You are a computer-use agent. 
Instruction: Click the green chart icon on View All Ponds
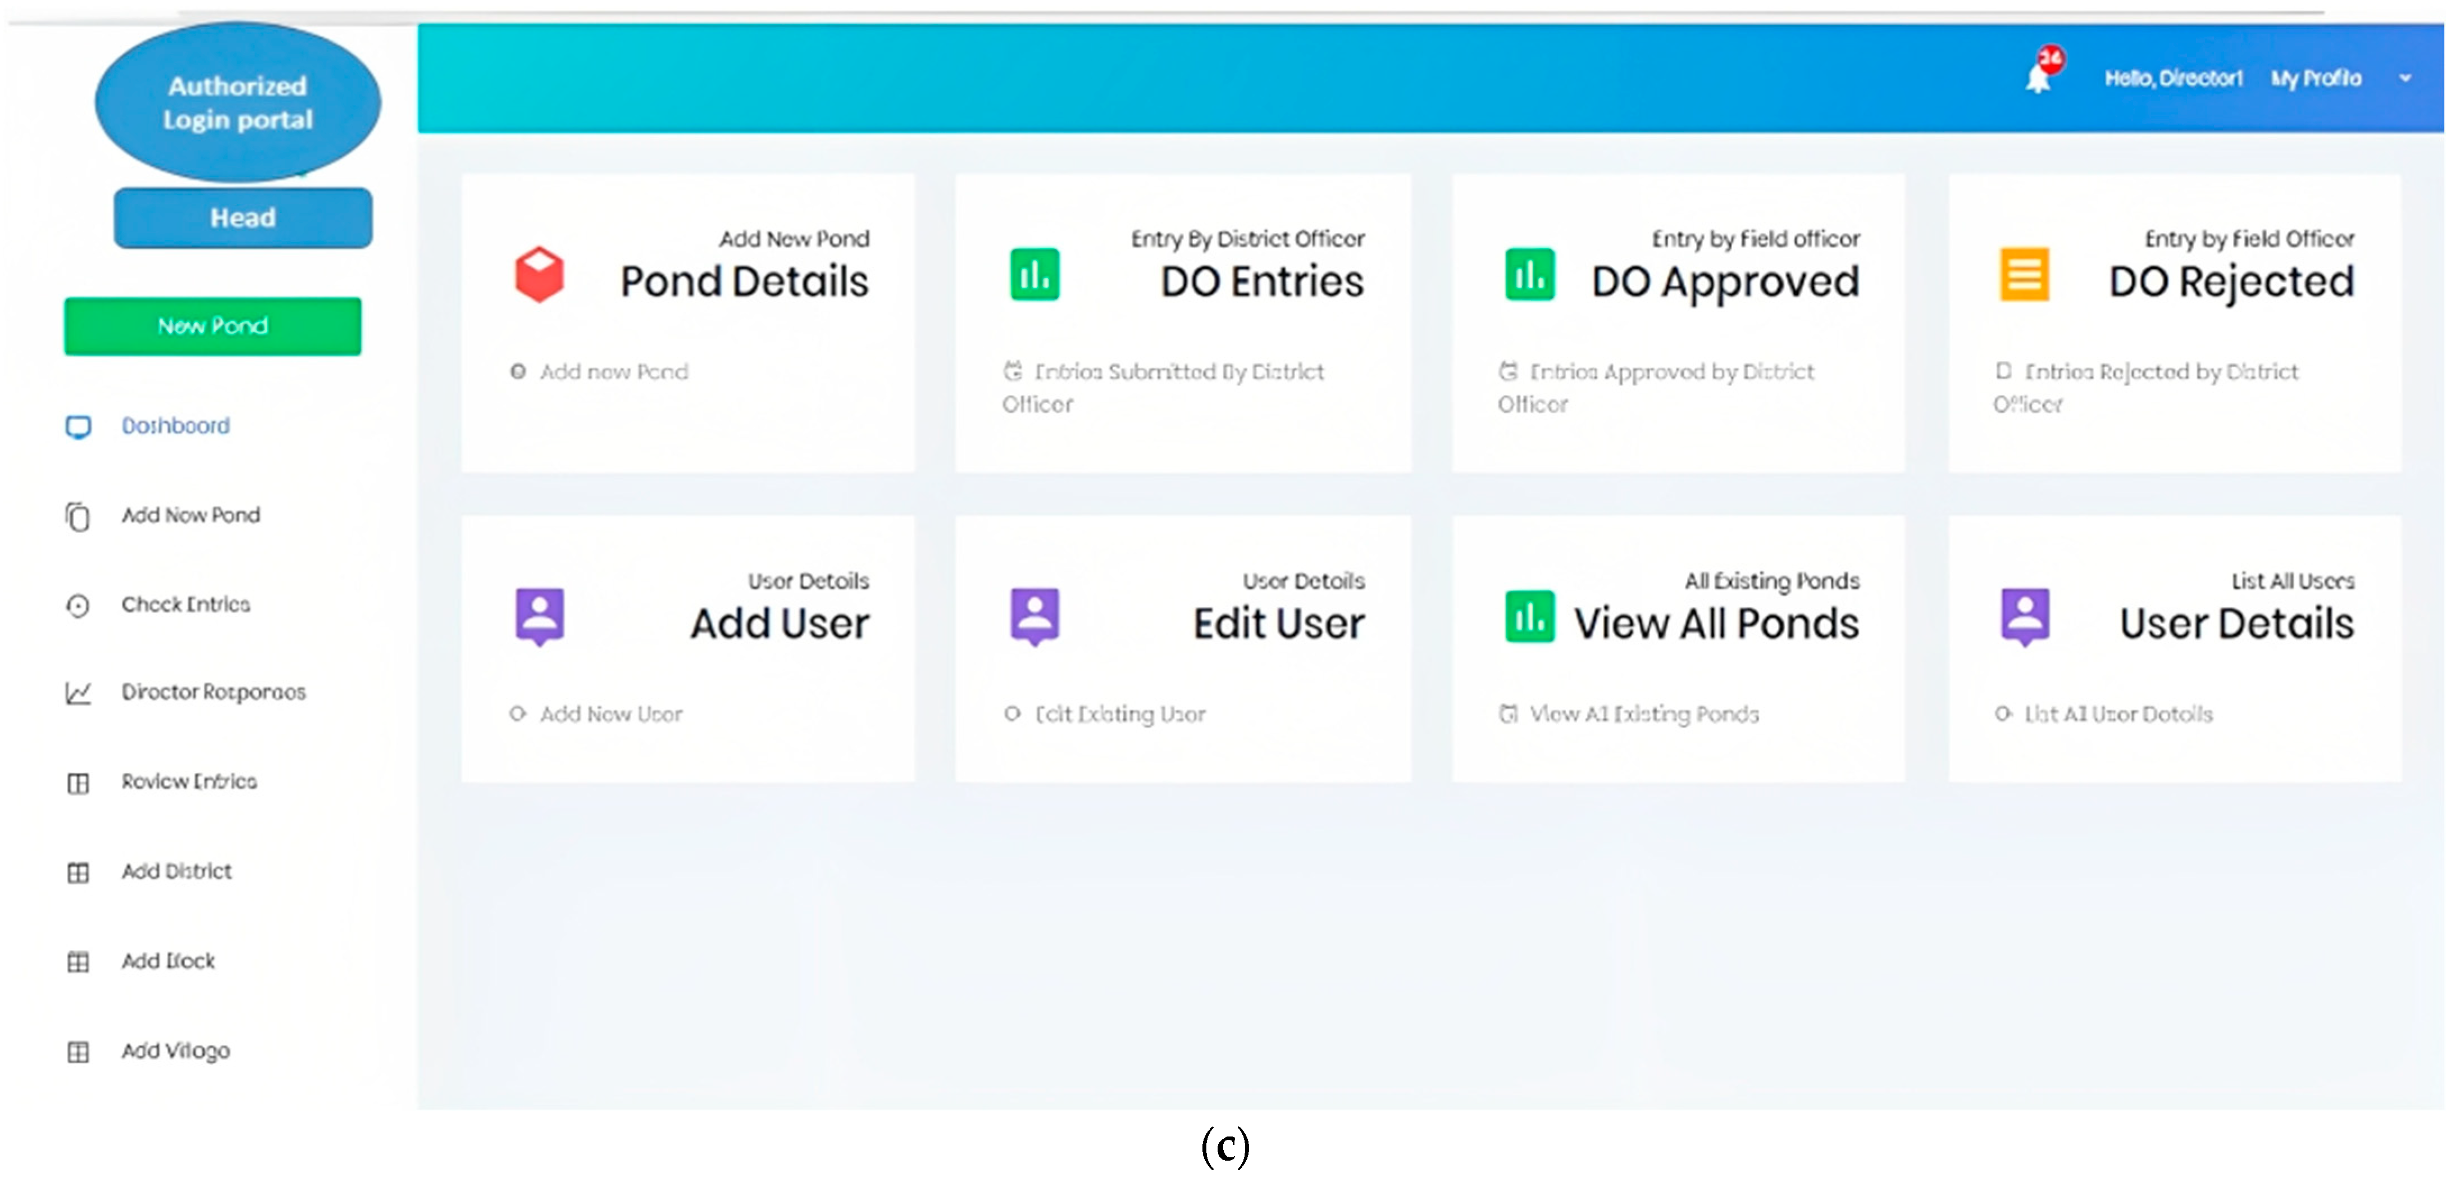pyautogui.click(x=1529, y=616)
